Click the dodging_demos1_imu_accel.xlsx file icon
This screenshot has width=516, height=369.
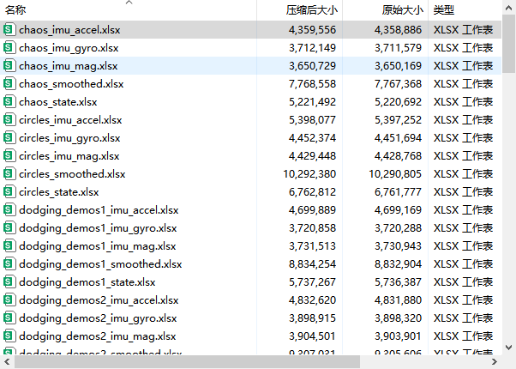click(x=9, y=210)
